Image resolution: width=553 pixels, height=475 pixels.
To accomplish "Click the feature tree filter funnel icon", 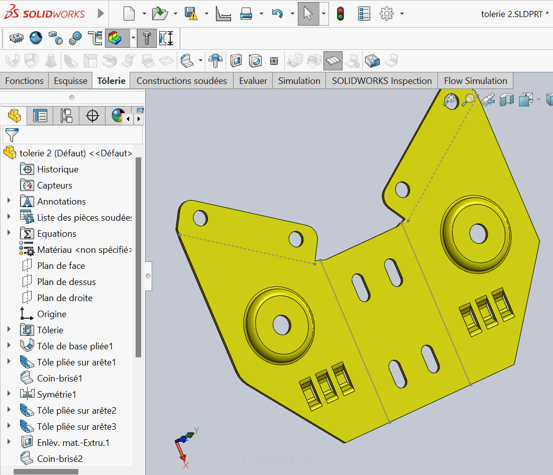I will point(12,135).
